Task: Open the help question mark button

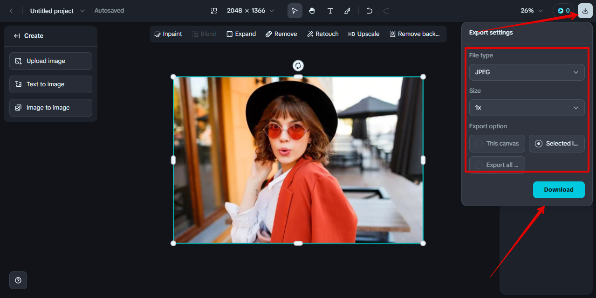Action: pyautogui.click(x=18, y=280)
